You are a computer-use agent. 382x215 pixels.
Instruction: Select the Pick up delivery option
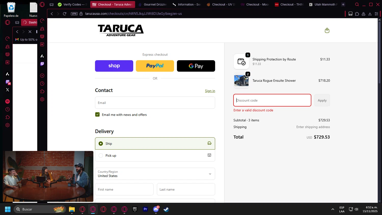pos(155,155)
